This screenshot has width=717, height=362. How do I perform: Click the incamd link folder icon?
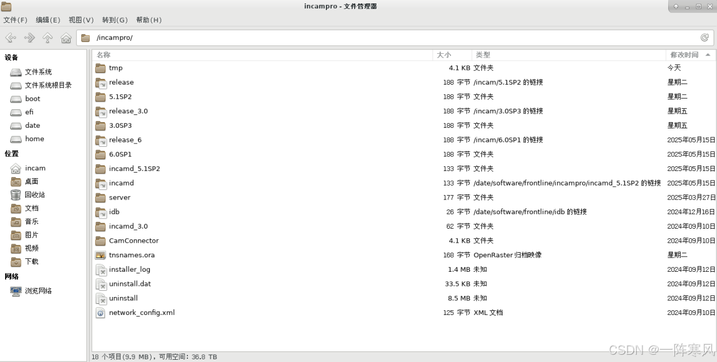[x=100, y=183]
